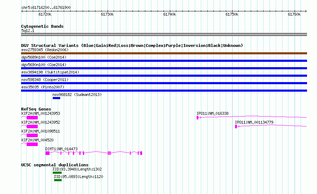This screenshot has width=317, height=194.
Task: Click the chr5:61716200..61761900 coordinate label
Action: point(46,7)
